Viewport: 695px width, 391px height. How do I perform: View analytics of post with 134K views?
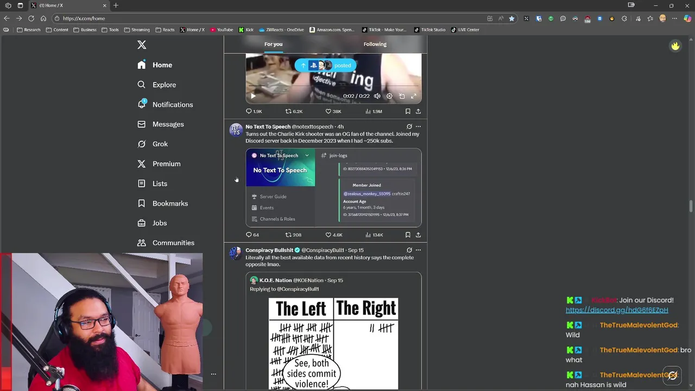(374, 235)
